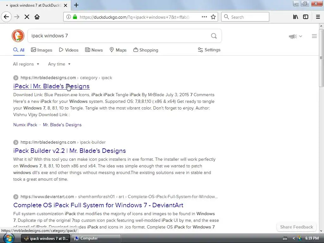Click the DuckDuckGo duck logo
The height and width of the screenshot is (243, 324).
coord(18,36)
